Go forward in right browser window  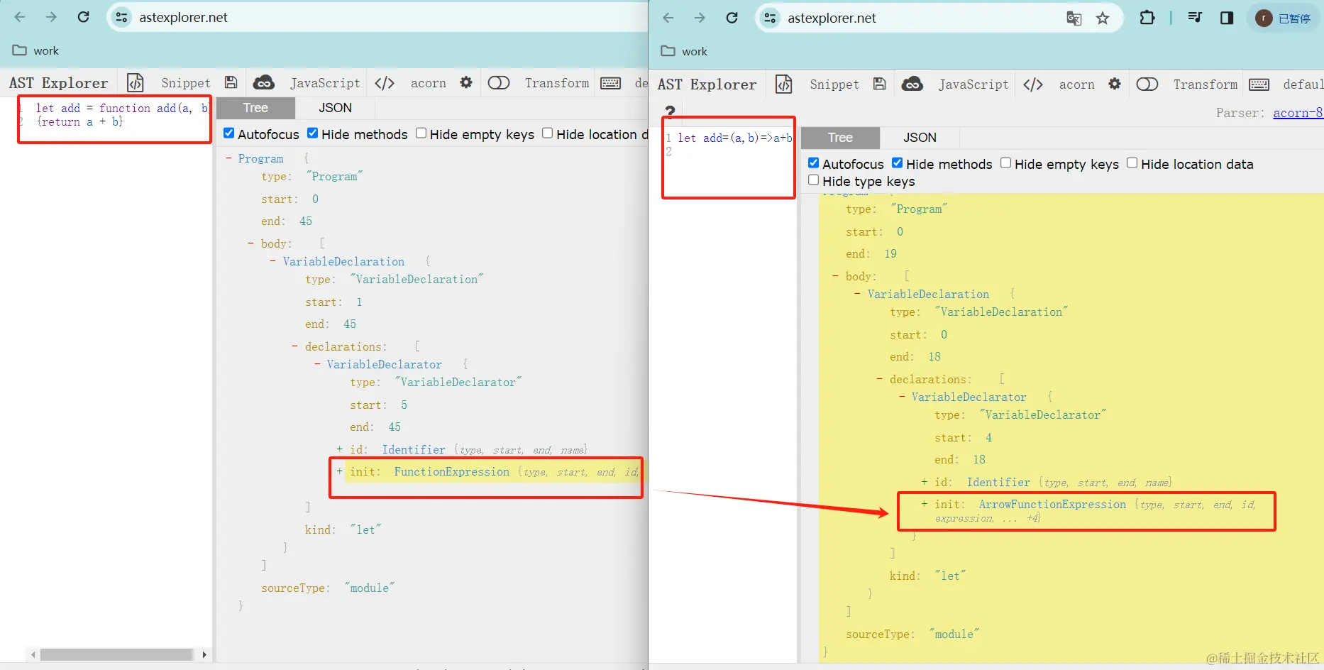coord(700,18)
